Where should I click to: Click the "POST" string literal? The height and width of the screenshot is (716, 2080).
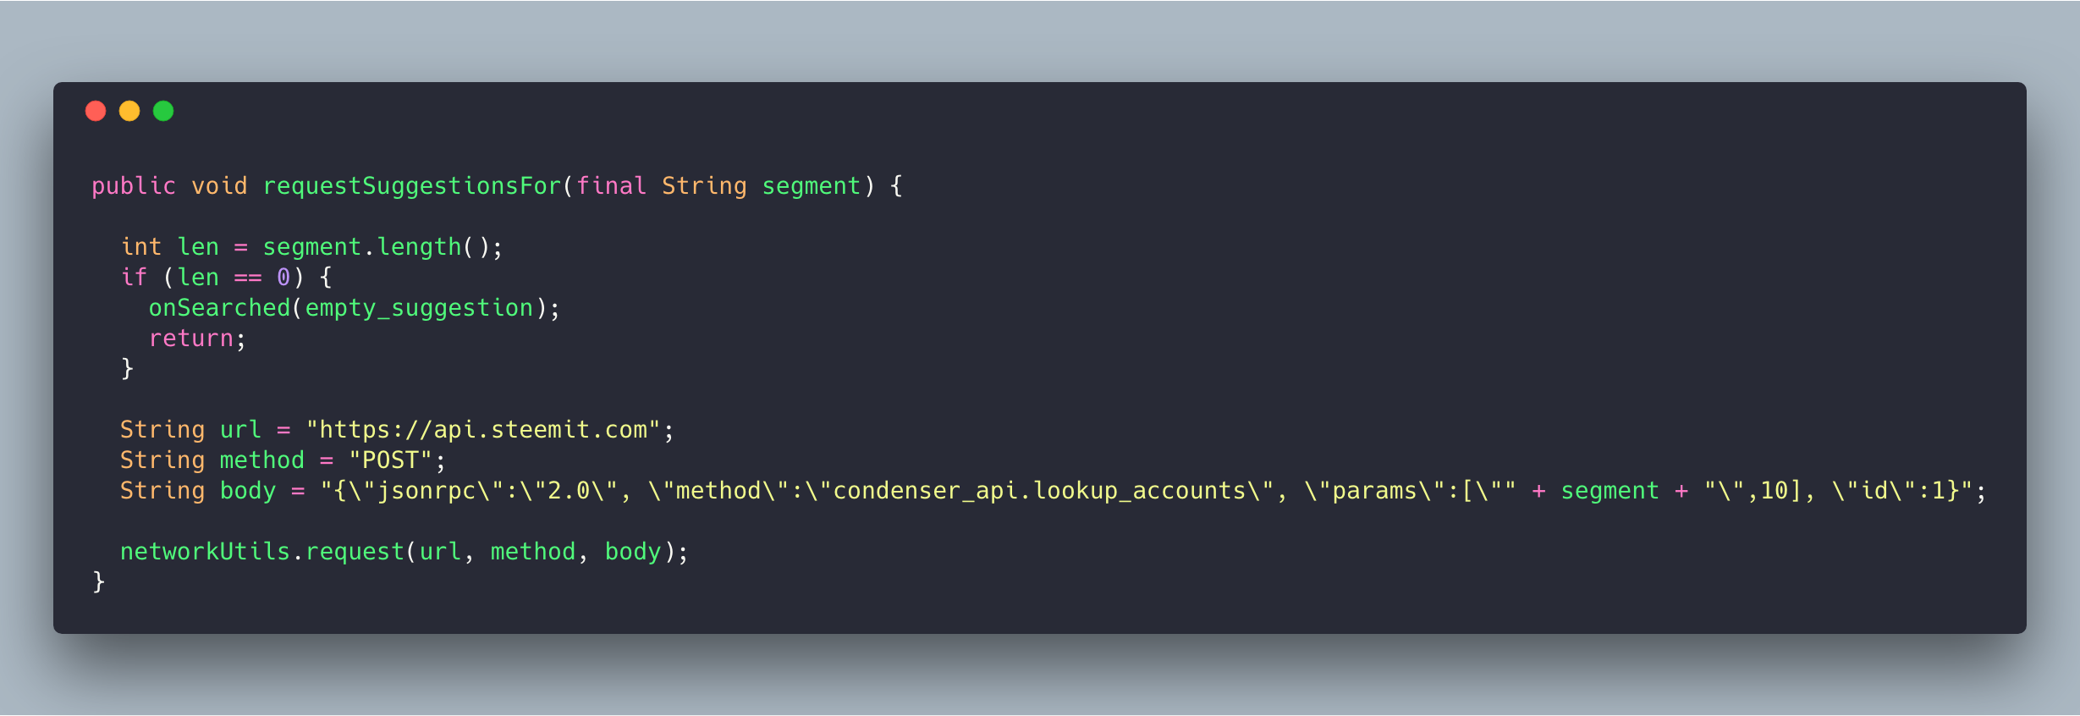[x=391, y=460]
